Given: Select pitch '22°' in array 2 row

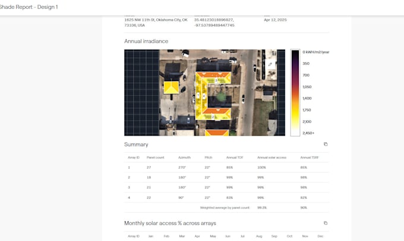Looking at the screenshot, I should point(207,178).
